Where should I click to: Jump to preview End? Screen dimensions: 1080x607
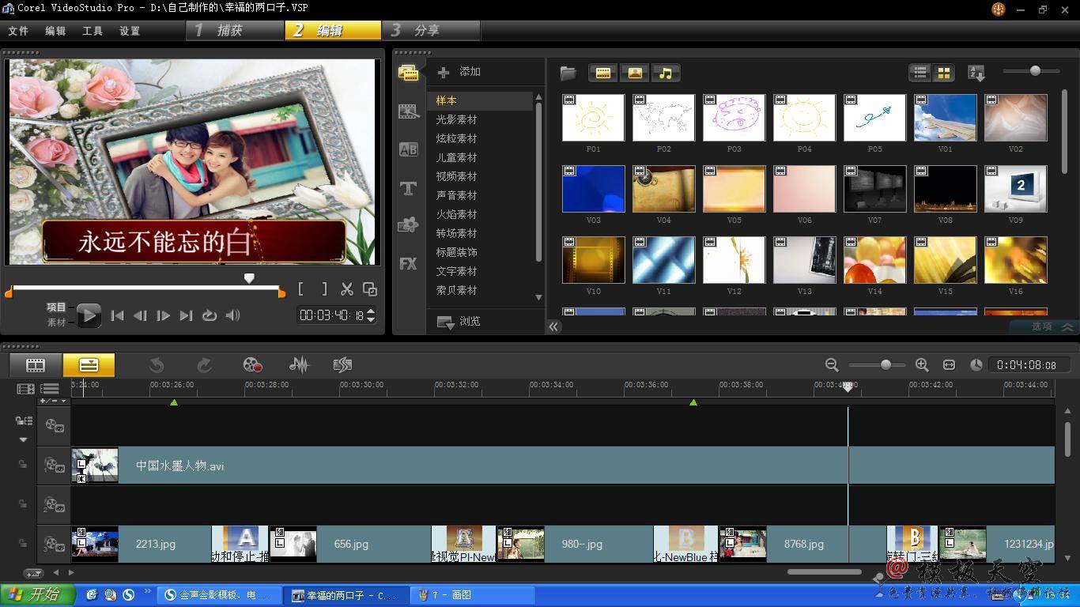click(186, 315)
